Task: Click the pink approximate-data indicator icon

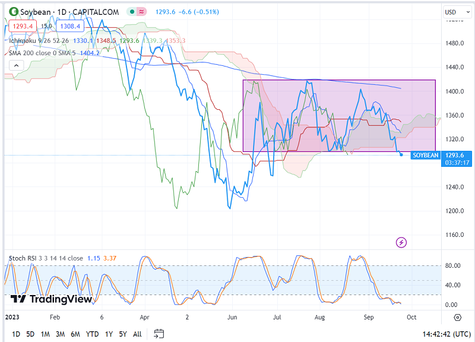Action: coord(141,12)
